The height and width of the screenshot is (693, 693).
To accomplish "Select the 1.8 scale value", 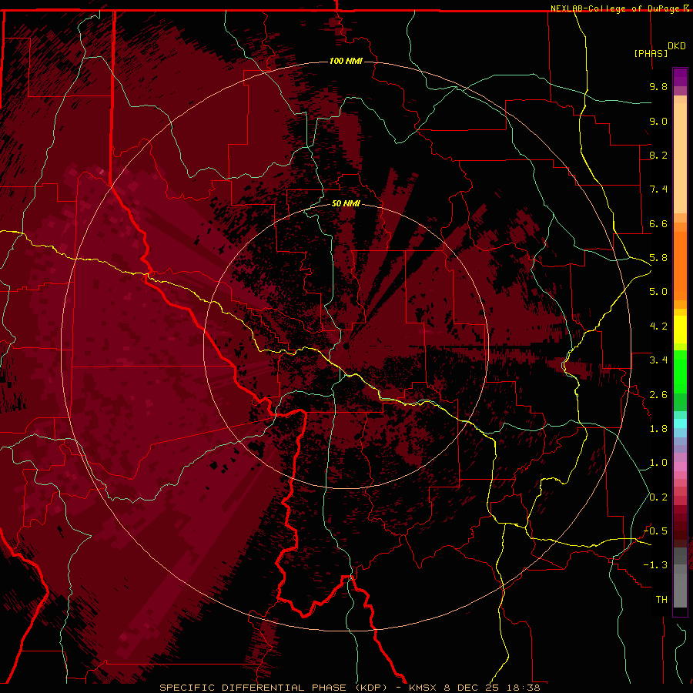I will click(658, 429).
